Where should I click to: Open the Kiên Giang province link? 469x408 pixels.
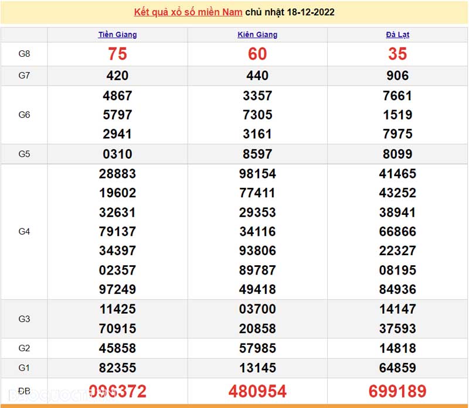(257, 35)
